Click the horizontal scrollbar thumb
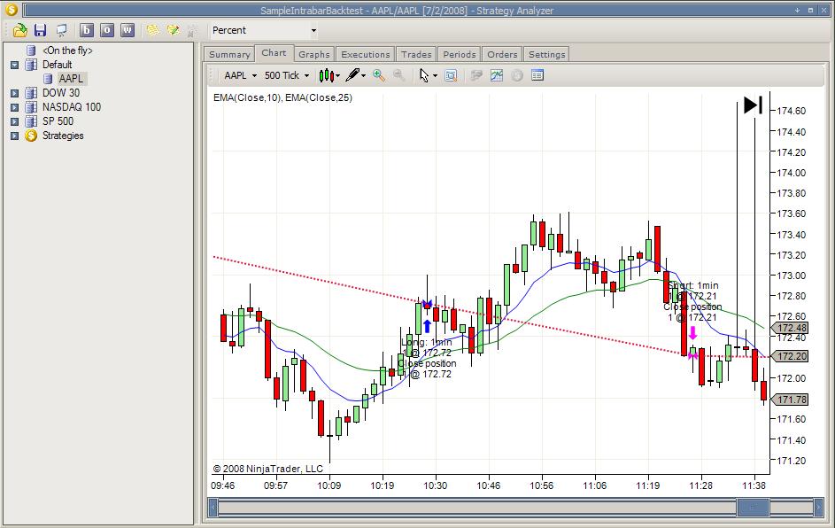Screen dimensions: 835x528 tap(752, 508)
